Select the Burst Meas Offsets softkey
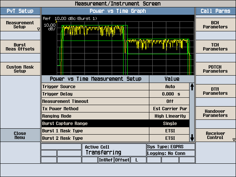This screenshot has width=236, height=177. (x=20, y=47)
